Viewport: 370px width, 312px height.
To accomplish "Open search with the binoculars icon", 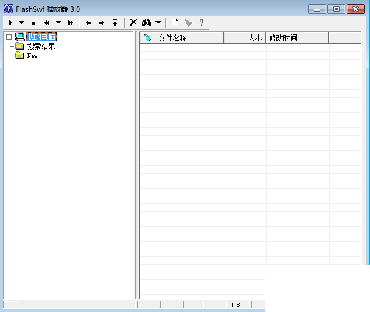I will click(146, 23).
